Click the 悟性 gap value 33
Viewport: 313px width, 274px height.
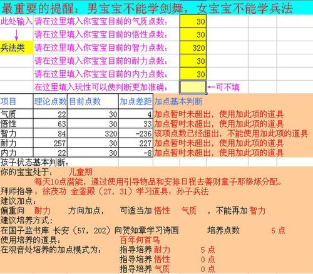136,124
